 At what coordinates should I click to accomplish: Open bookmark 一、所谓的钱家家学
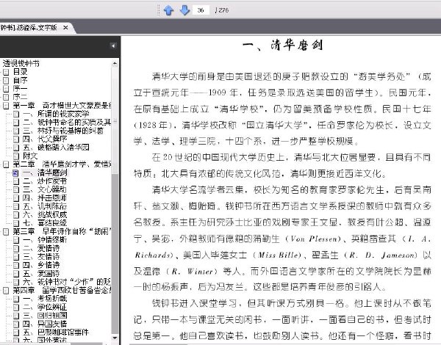(56, 114)
